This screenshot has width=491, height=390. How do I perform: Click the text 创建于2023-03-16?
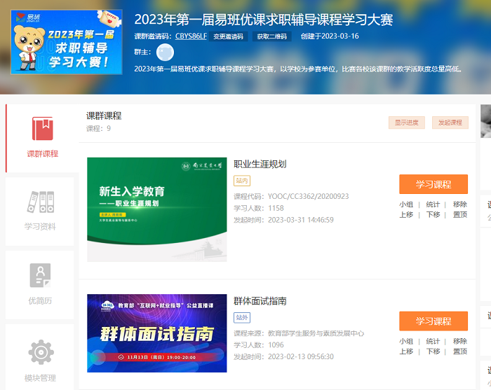330,36
